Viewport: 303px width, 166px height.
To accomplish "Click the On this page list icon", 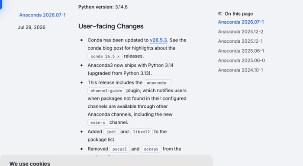I will point(220,14).
